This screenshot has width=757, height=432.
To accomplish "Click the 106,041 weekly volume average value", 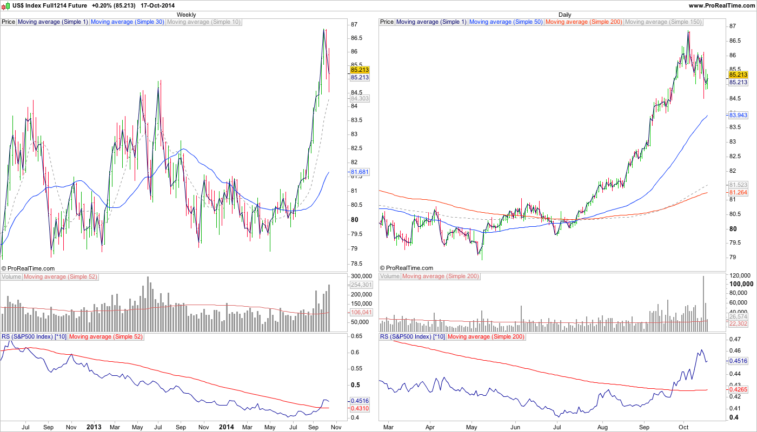I will pos(361,312).
